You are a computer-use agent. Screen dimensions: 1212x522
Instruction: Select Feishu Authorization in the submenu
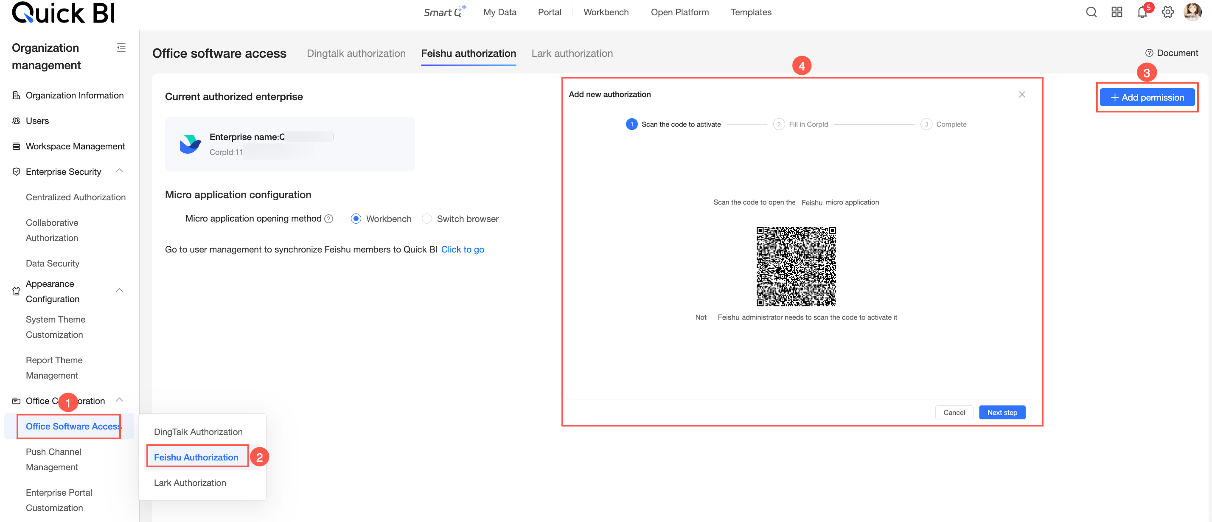pos(196,457)
